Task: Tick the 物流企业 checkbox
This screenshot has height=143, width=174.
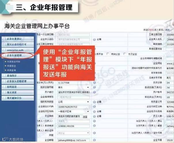Action: (x=107, y=54)
